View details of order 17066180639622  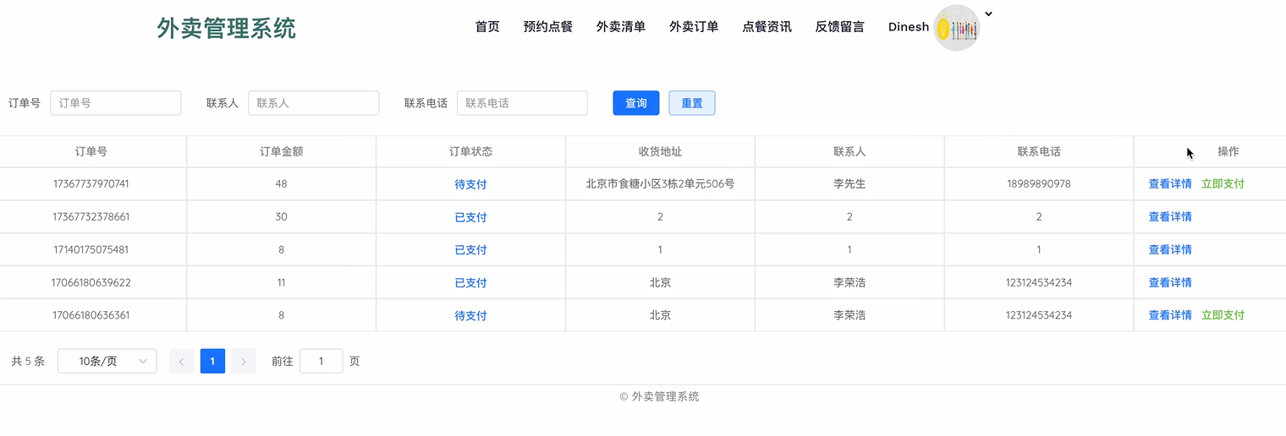(1170, 283)
